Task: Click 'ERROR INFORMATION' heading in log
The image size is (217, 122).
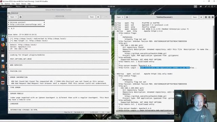Action: (x=19, y=77)
